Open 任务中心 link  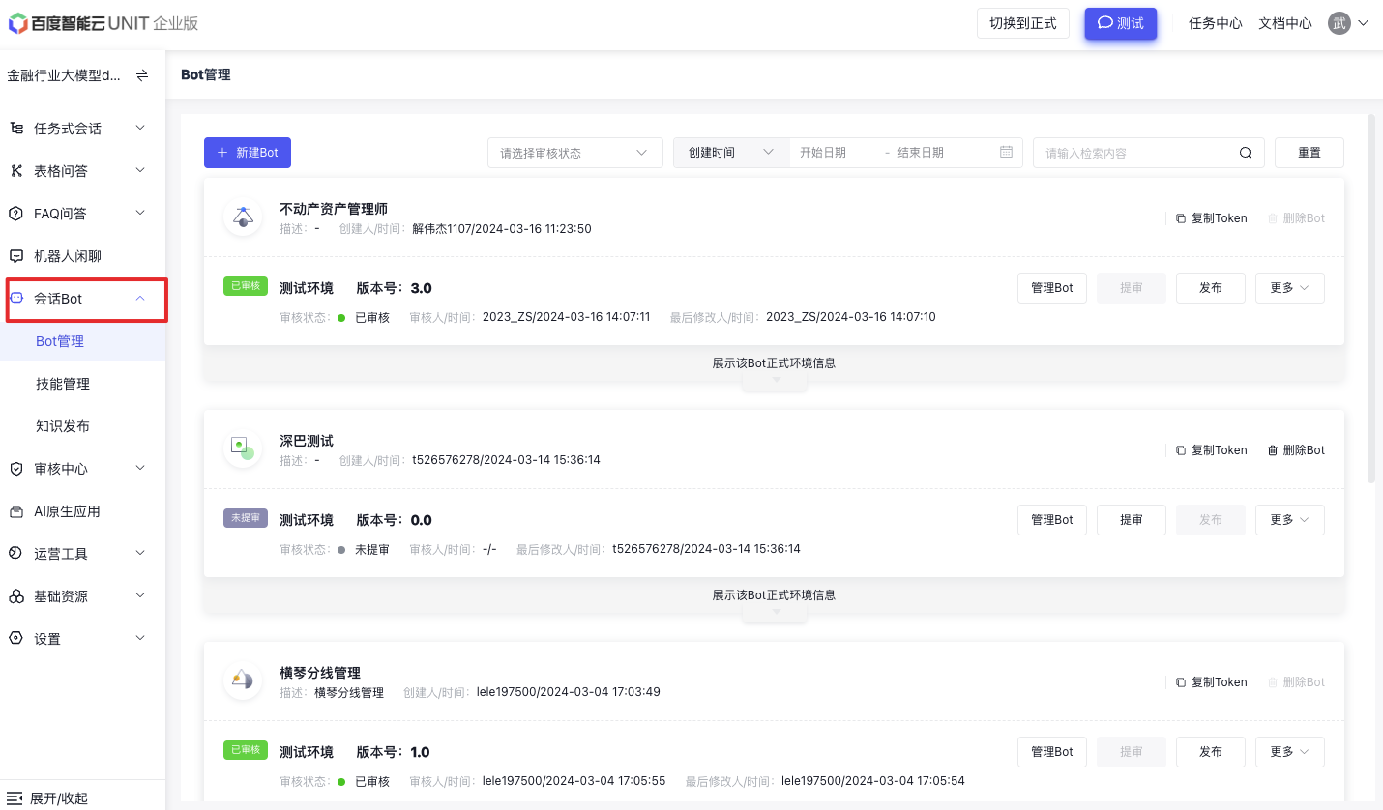pos(1216,23)
